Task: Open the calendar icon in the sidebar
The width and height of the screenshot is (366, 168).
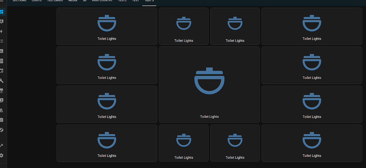Action: [1, 71]
